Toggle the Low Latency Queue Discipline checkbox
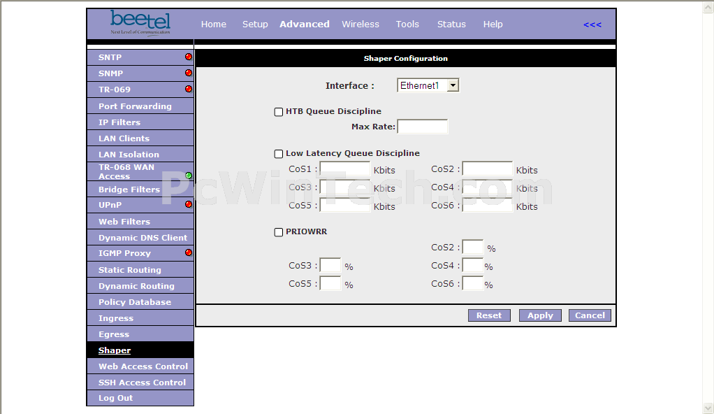Screen dimensions: 714x414 point(279,154)
